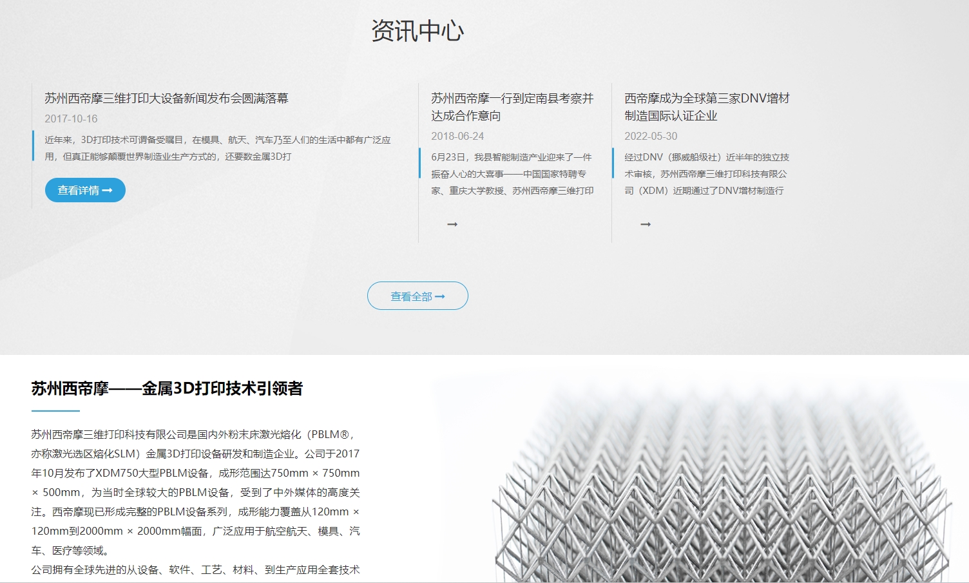Click the summary text of the DNV article
Screen dimensions: 969x583
pos(707,173)
